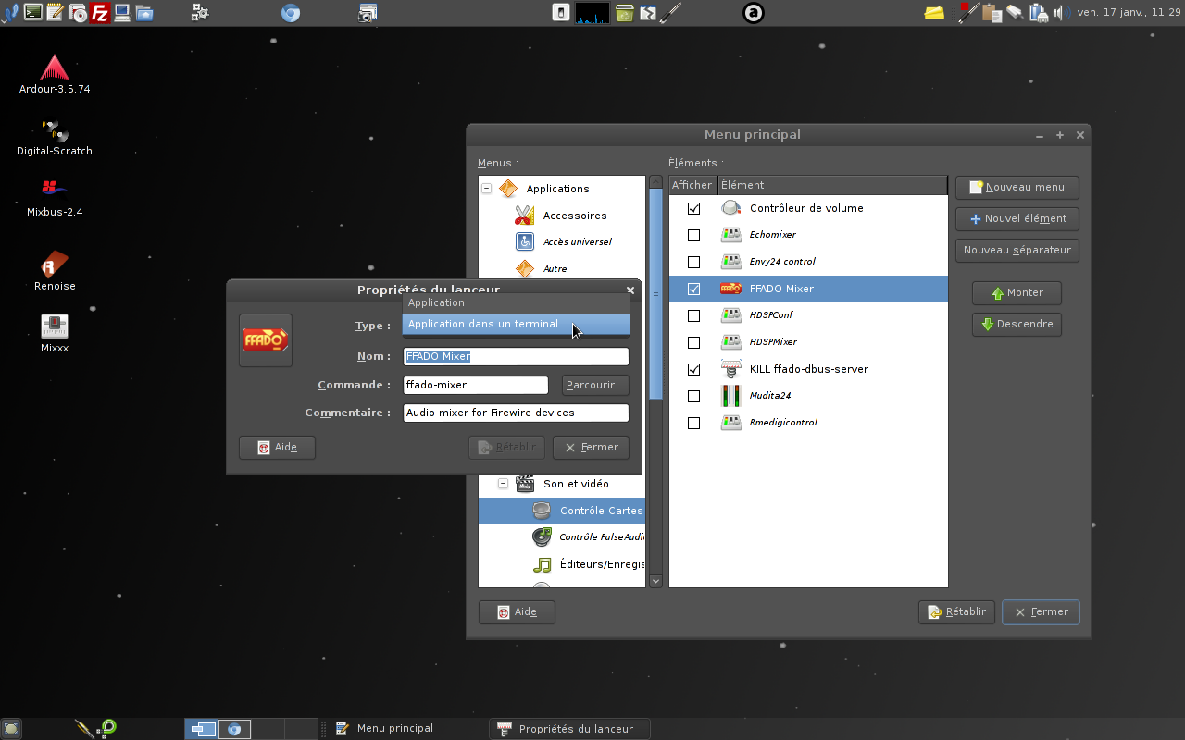Open the Mixxx desktop icon

pyautogui.click(x=55, y=327)
